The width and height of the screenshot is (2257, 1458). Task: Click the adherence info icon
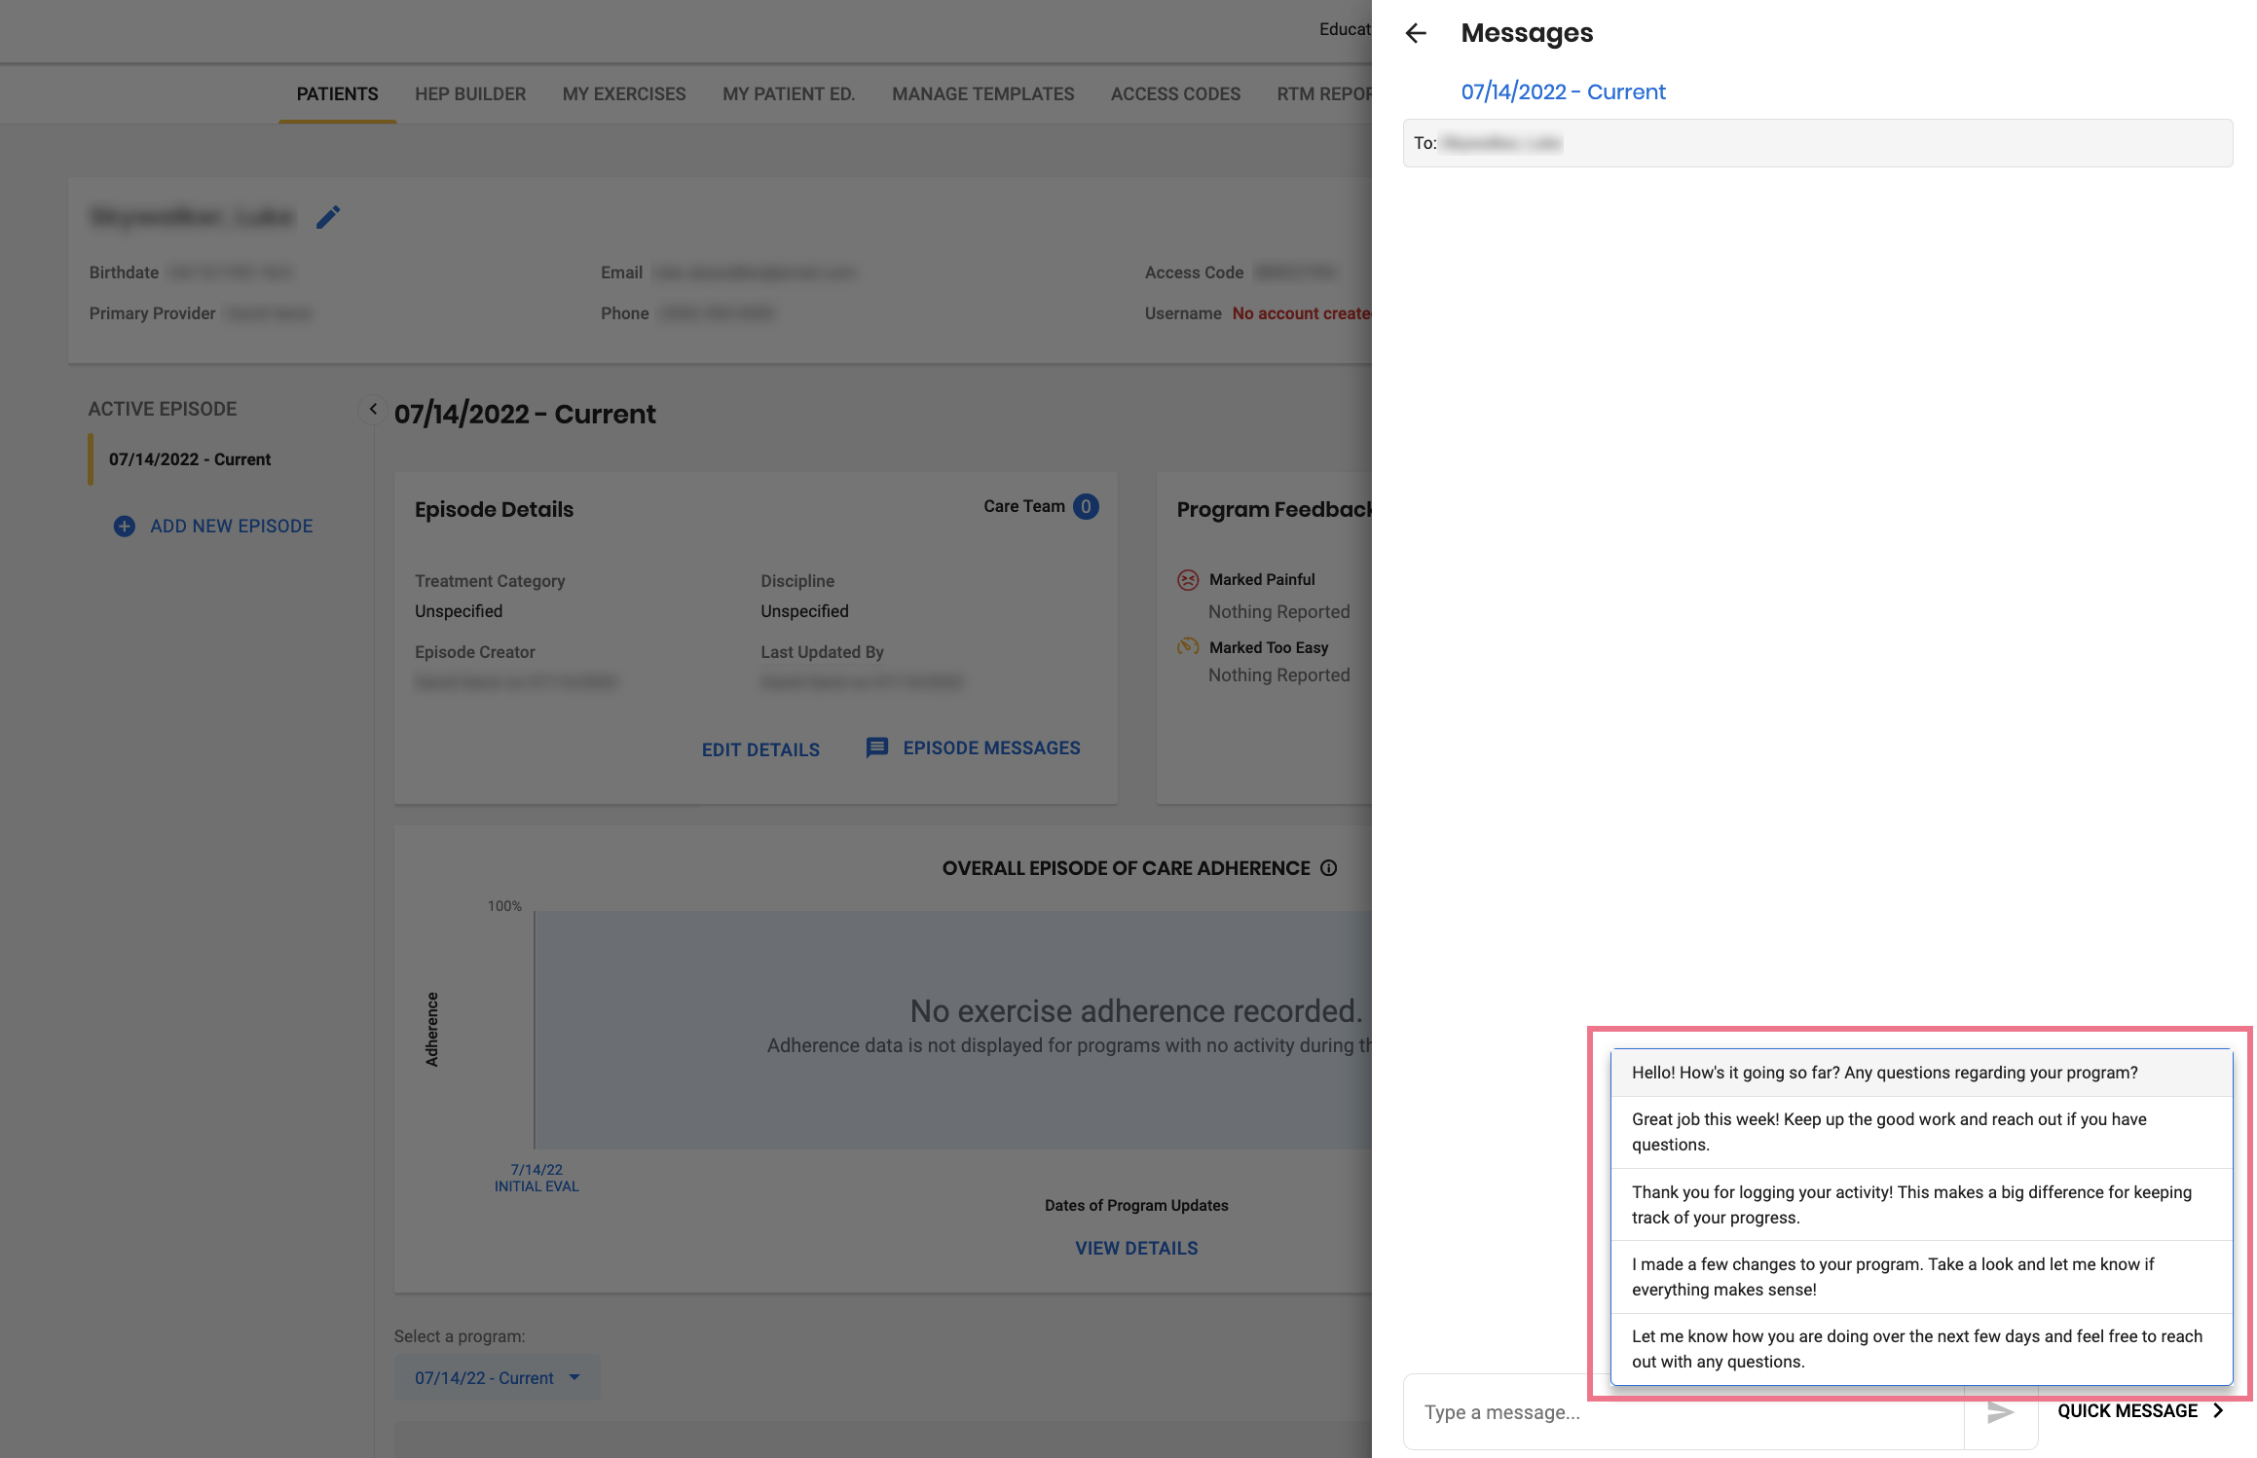[x=1328, y=868]
